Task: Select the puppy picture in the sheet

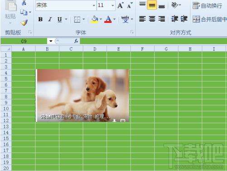Action: click(82, 96)
